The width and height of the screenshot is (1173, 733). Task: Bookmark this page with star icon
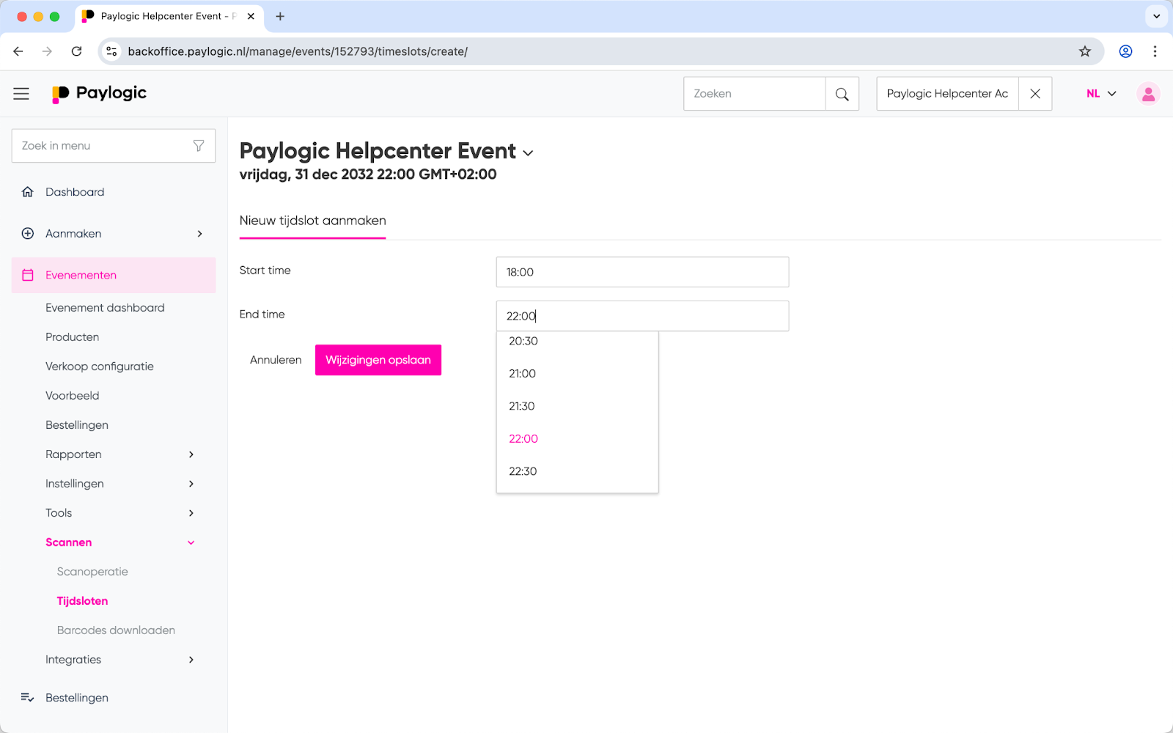click(1085, 51)
